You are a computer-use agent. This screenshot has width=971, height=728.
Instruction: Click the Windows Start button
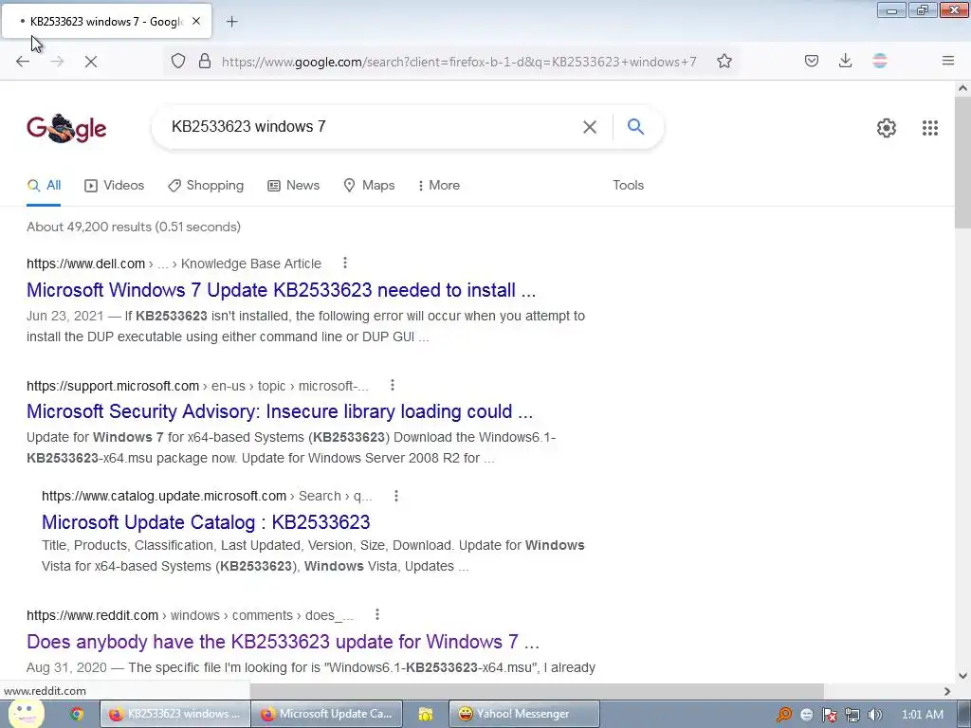(25, 714)
